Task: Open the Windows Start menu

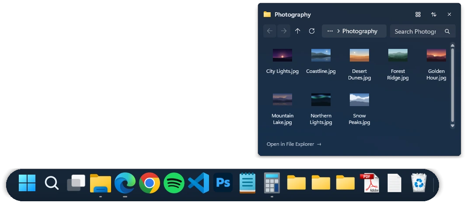Action: (x=27, y=183)
